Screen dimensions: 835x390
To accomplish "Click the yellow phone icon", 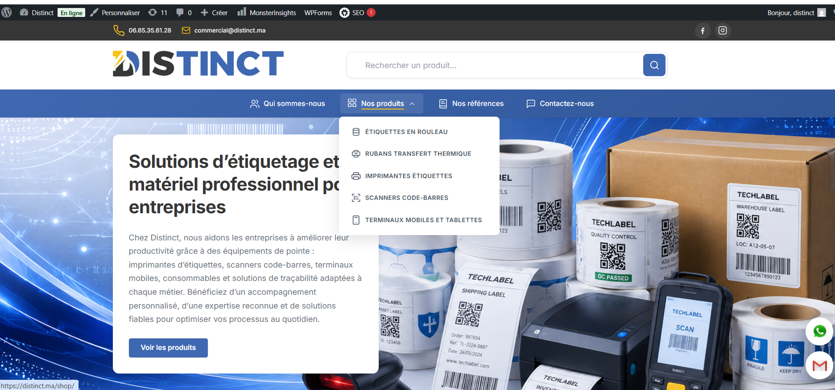I will (x=119, y=30).
